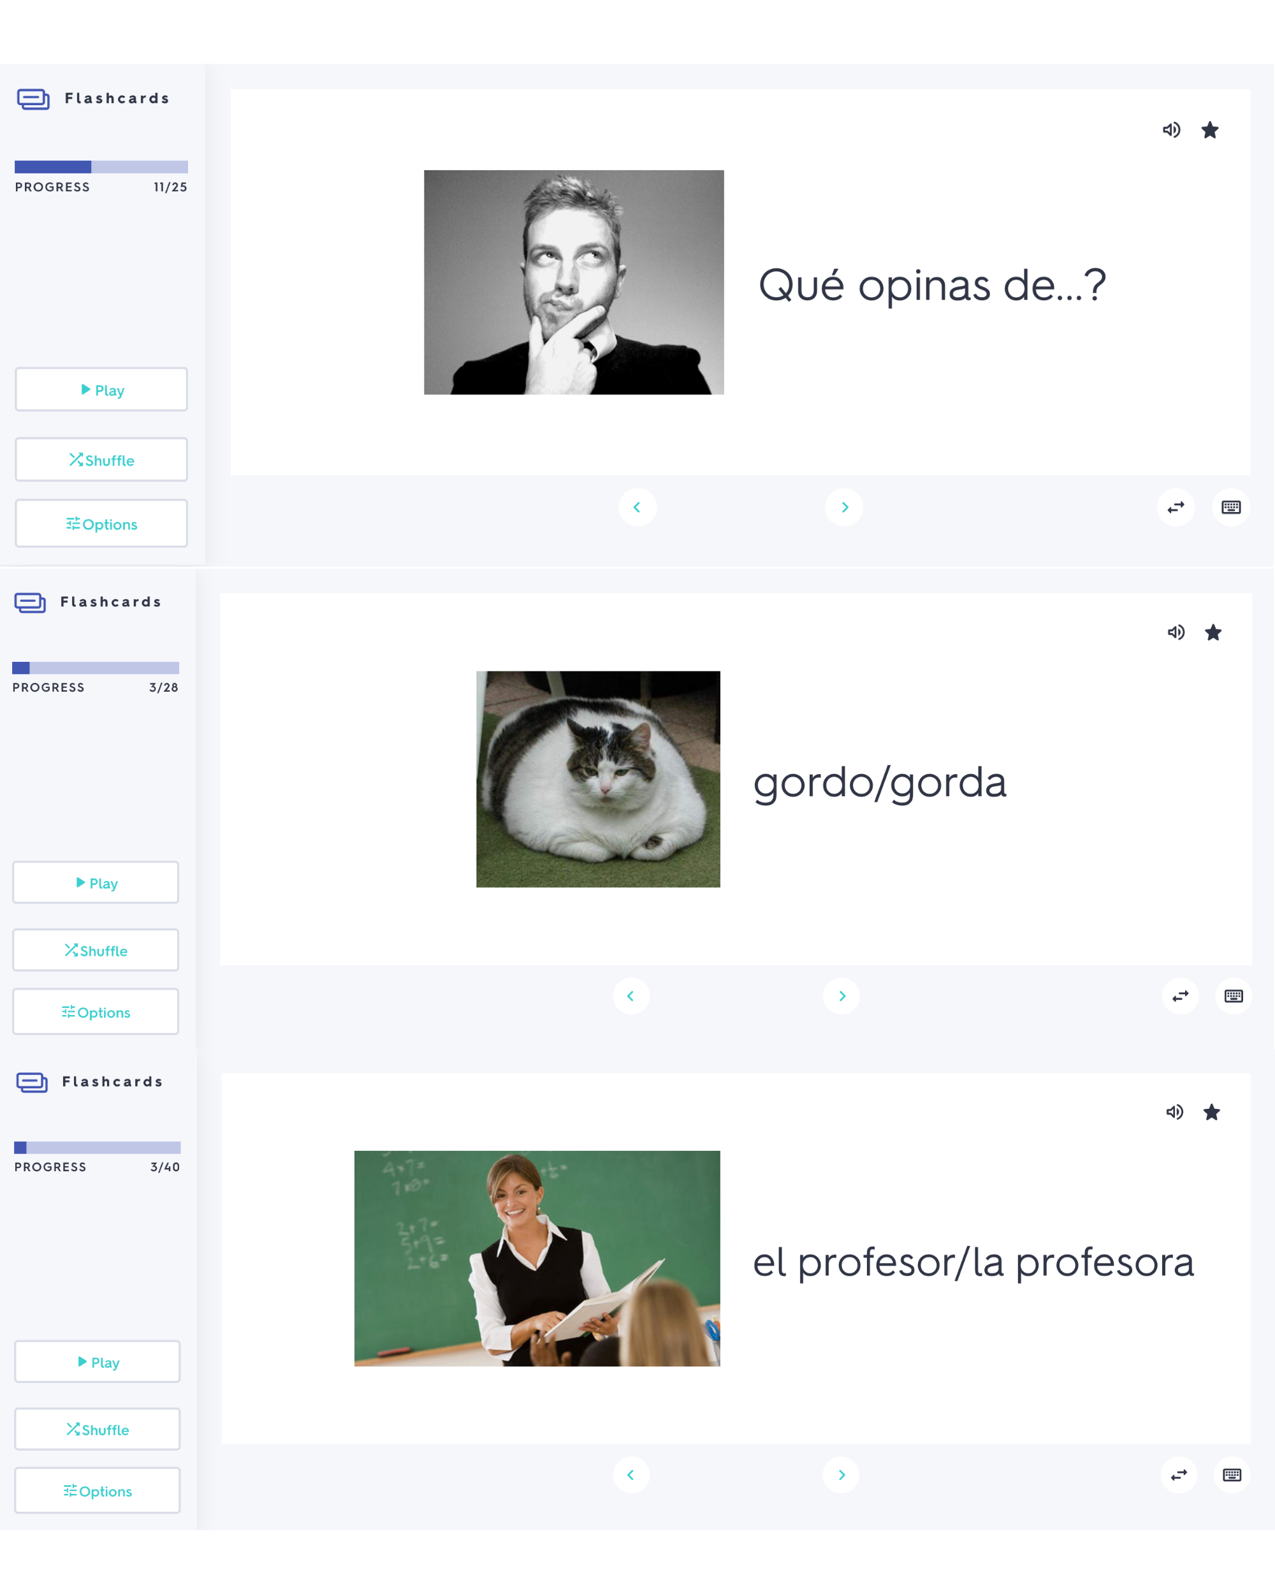
Task: Advance to next card after el profesor
Action: (x=841, y=1475)
